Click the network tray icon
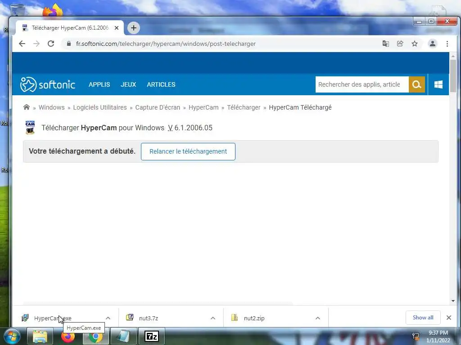The image size is (461, 345). tap(416, 336)
